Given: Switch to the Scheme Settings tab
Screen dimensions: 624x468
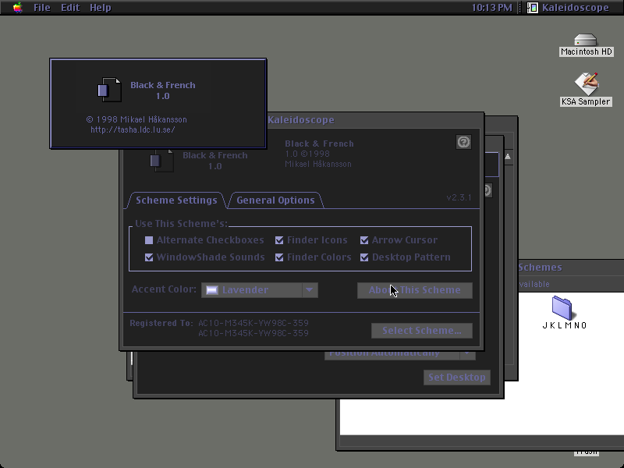Looking at the screenshot, I should tap(176, 200).
